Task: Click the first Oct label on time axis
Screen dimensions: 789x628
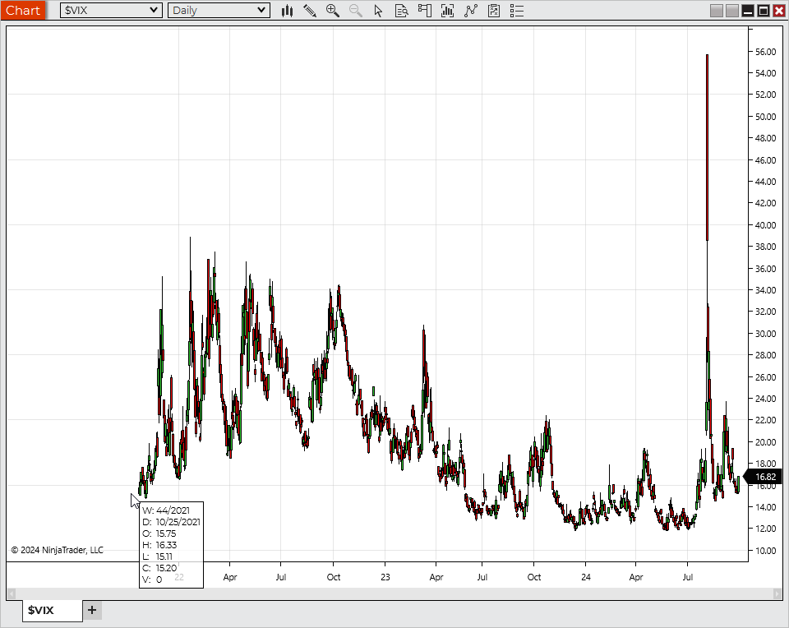Action: click(334, 577)
